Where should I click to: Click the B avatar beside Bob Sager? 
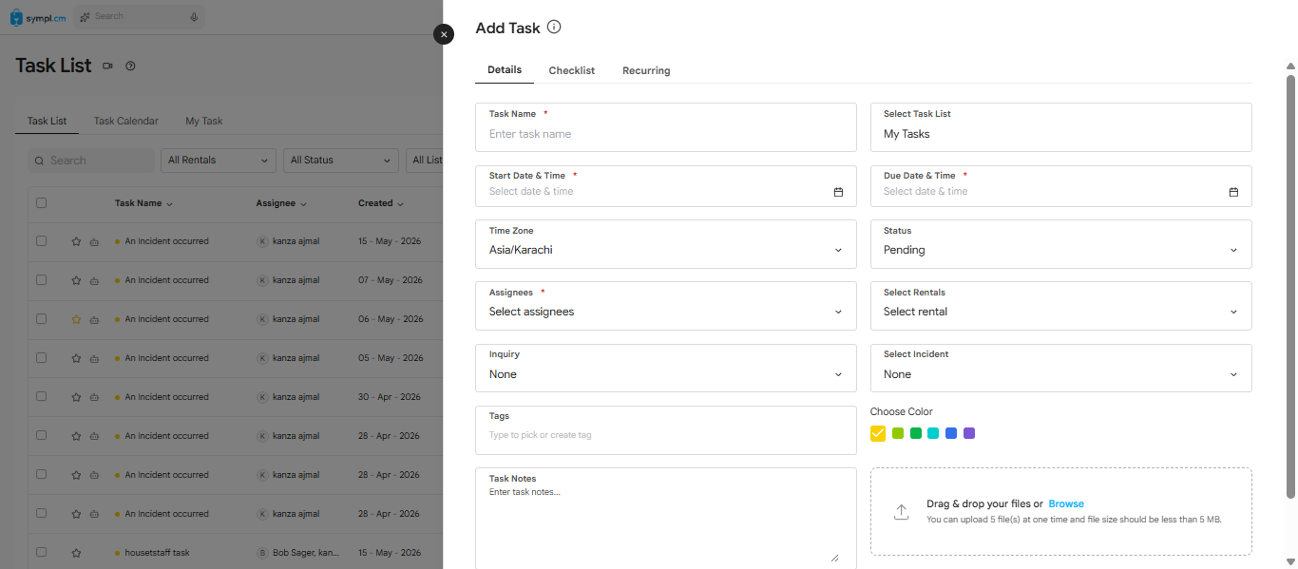click(x=262, y=553)
